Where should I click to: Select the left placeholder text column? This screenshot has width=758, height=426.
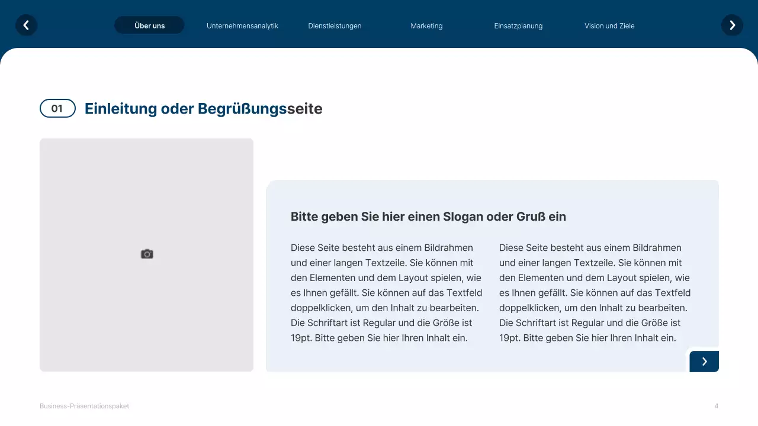386,292
